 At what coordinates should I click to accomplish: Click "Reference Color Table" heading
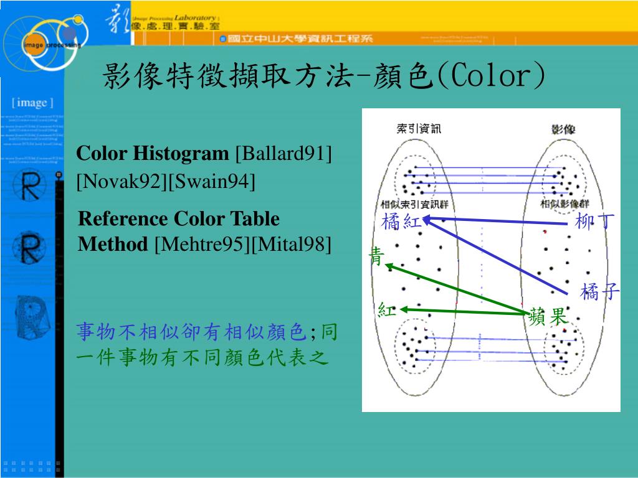pyautogui.click(x=179, y=218)
